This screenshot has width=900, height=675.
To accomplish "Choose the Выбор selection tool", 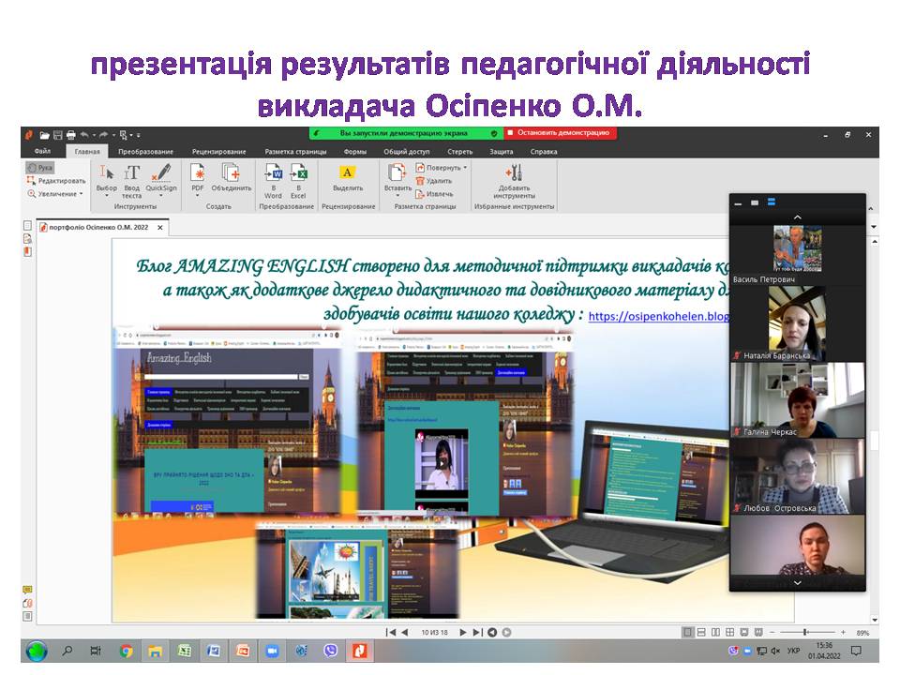I will [x=107, y=180].
